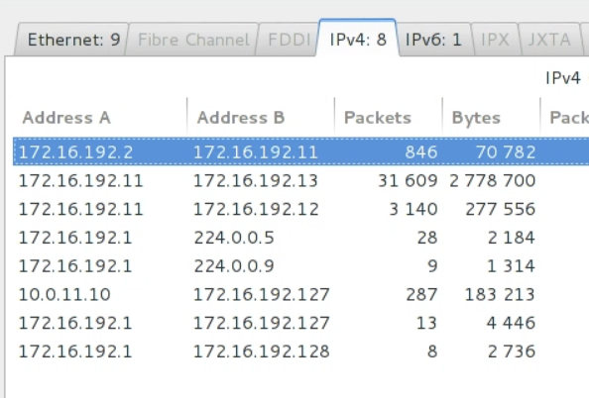Switch to the Ethernet: 9 tab
The image size is (589, 398).
[73, 40]
